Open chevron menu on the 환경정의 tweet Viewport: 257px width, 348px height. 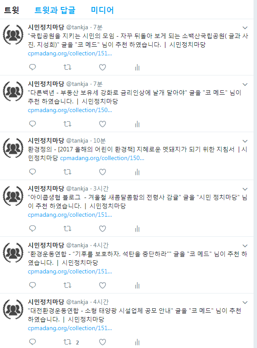245,141
